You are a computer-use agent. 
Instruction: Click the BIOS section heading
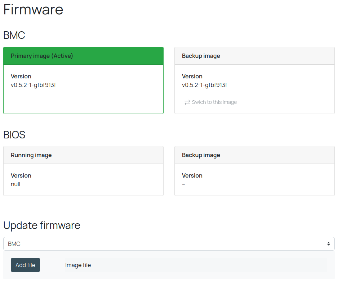[14, 135]
